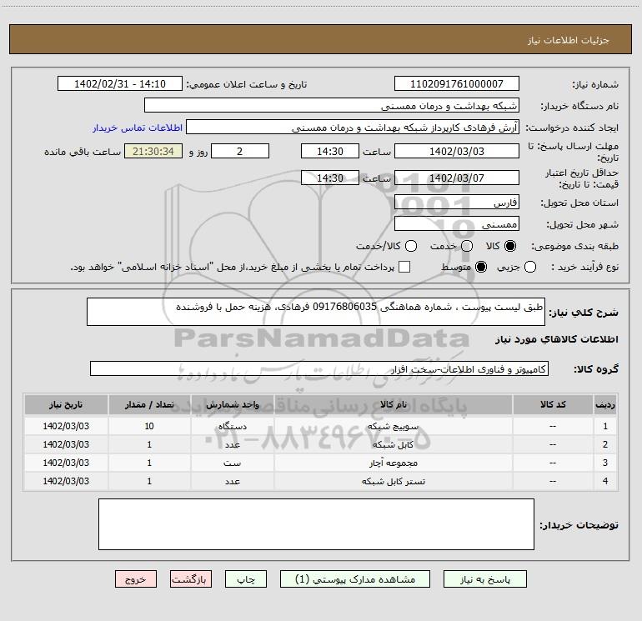The width and height of the screenshot is (642, 621).
Task: Select the متوسط purchase type radio
Action: pos(481,267)
